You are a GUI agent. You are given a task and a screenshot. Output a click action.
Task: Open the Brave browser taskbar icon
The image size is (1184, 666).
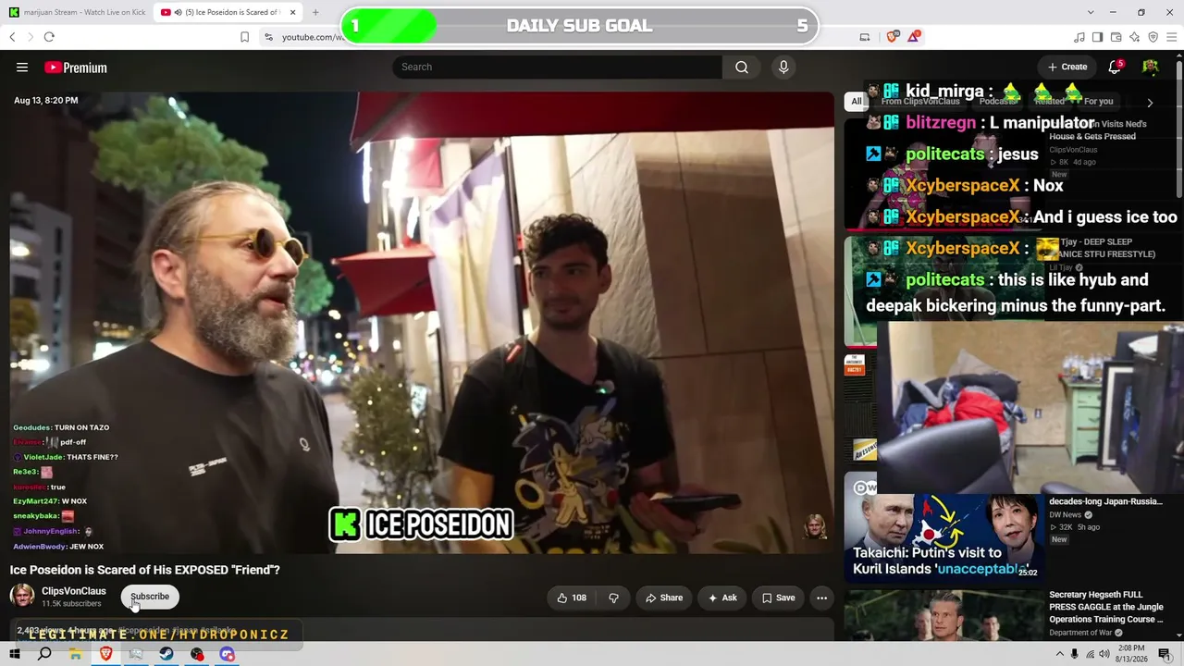105,654
